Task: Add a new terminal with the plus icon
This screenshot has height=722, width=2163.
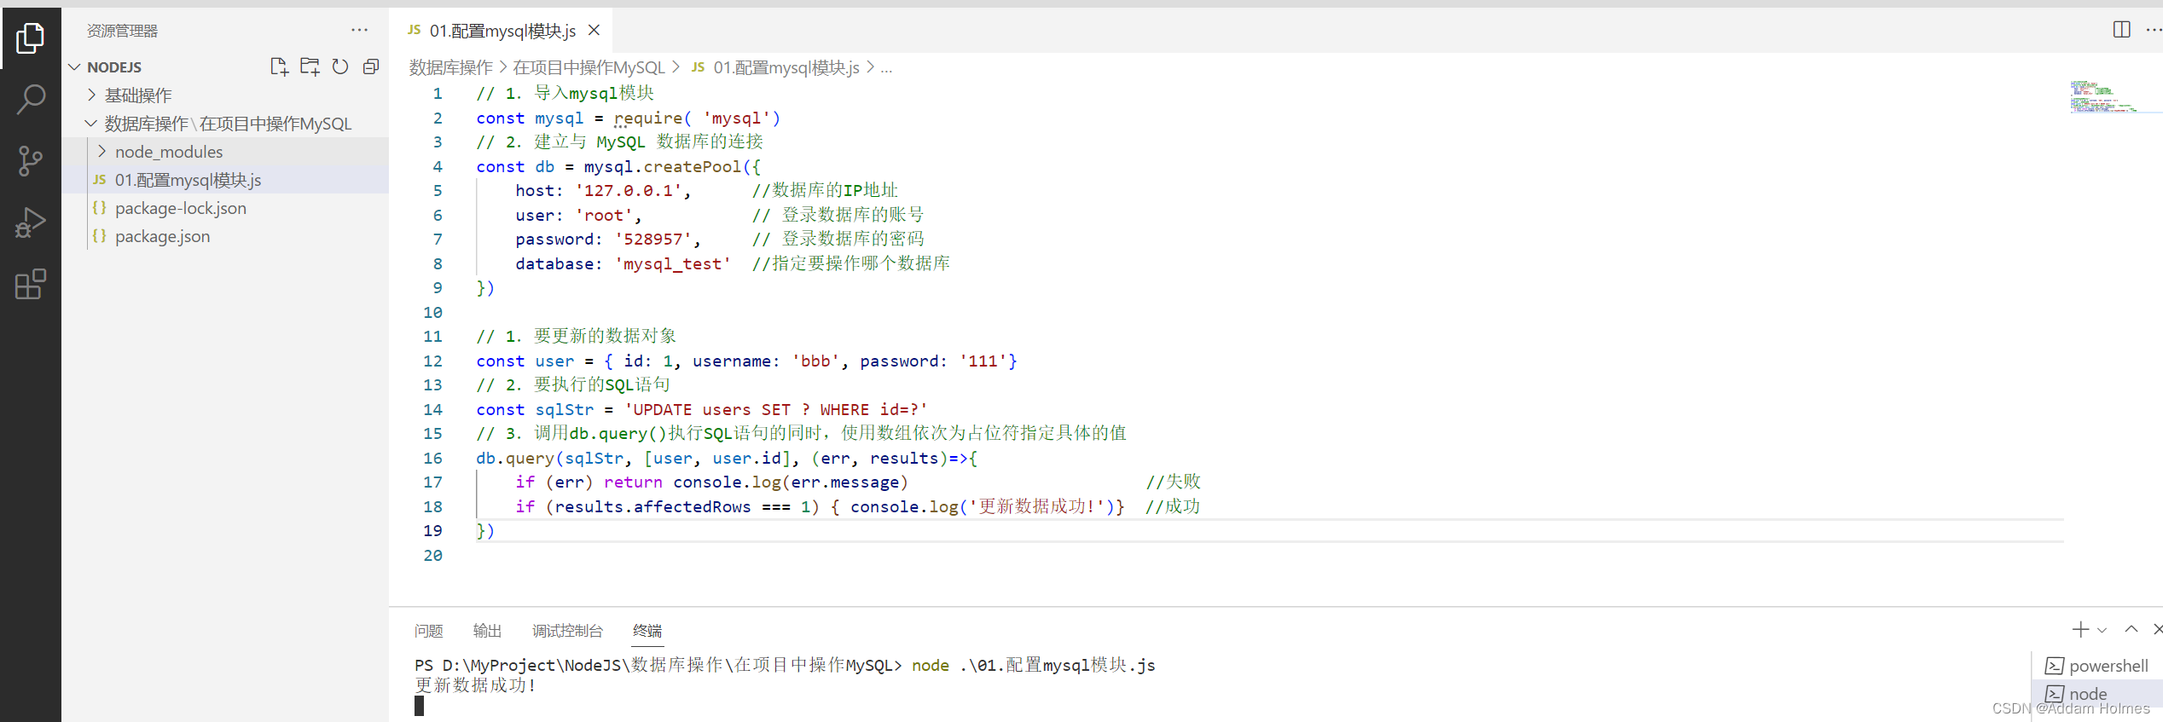Action: click(2080, 630)
